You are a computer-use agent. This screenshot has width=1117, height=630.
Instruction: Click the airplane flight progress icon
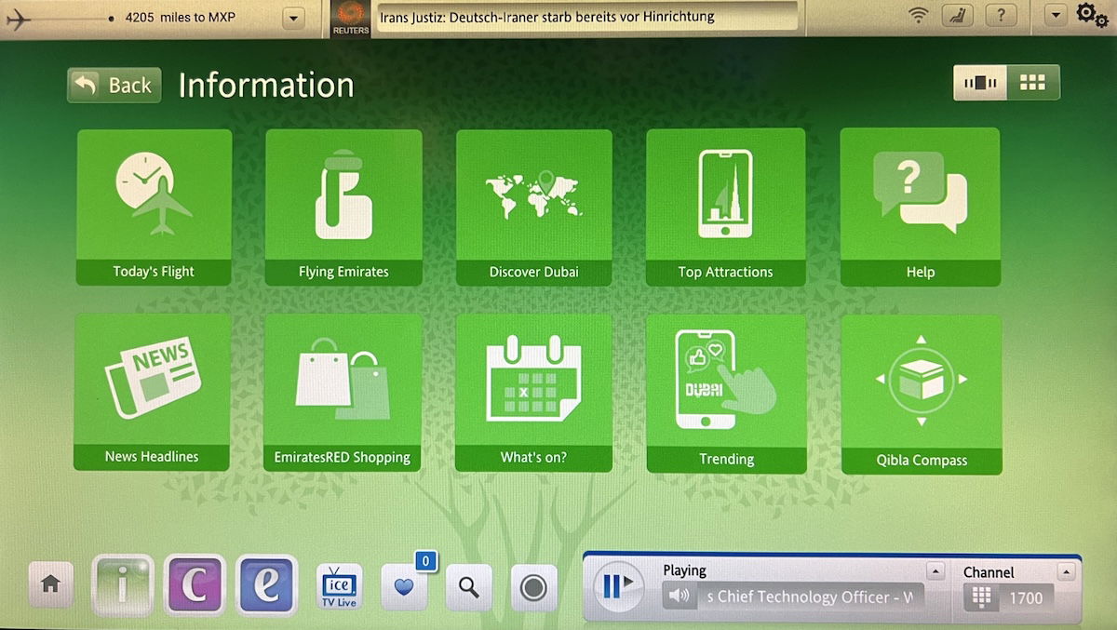coord(19,18)
